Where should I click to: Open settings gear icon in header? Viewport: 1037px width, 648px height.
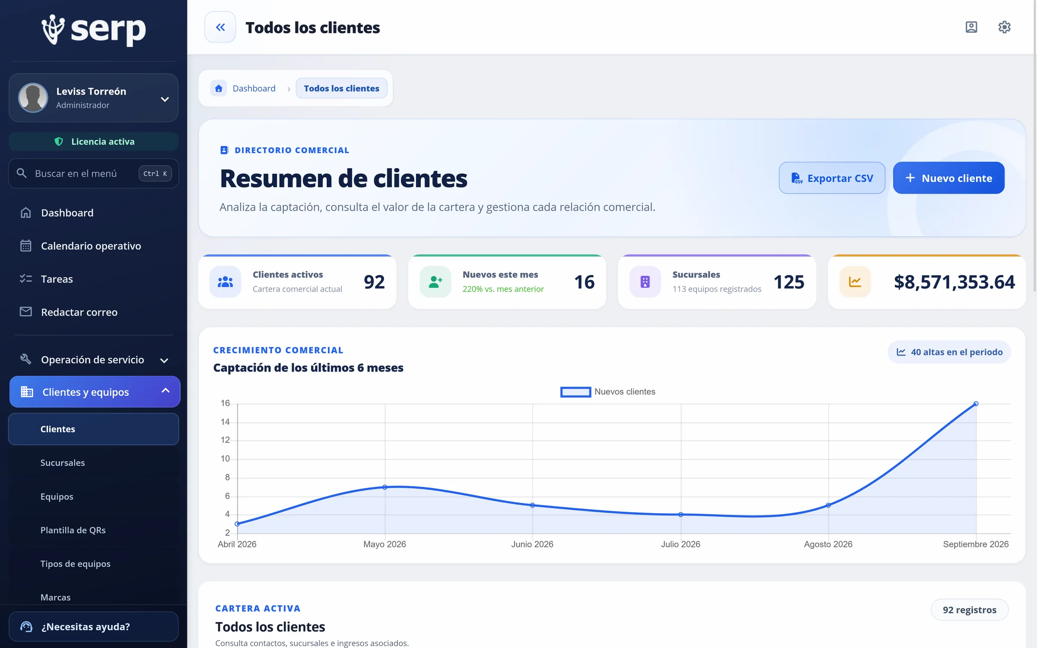(1004, 27)
